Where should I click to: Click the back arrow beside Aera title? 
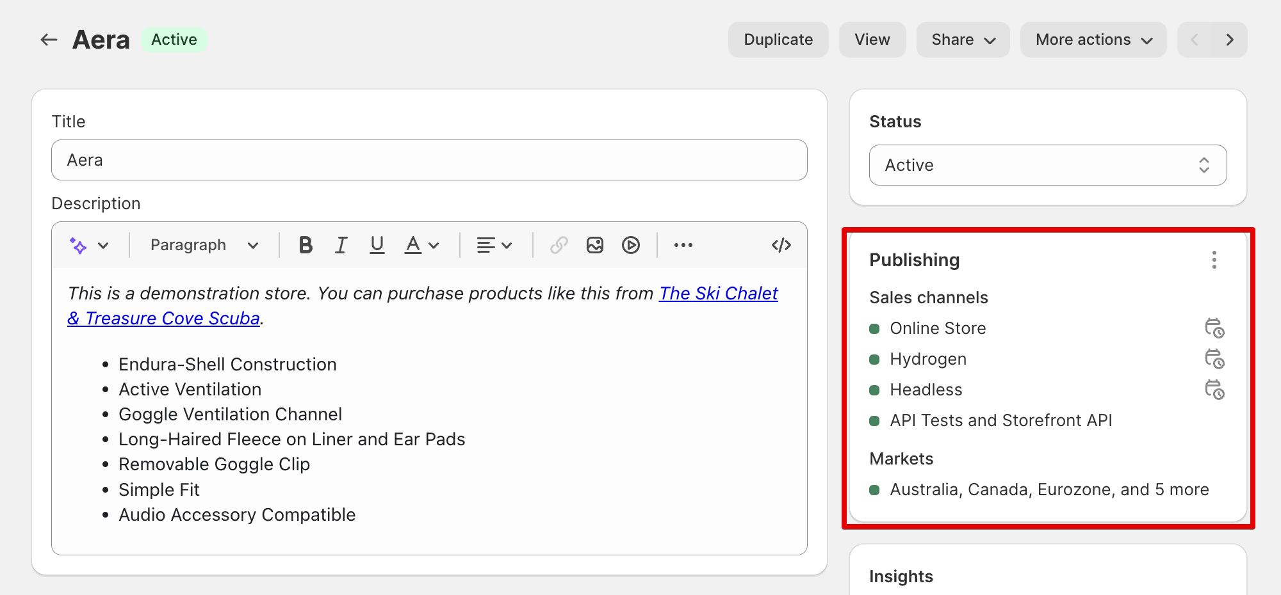(49, 40)
